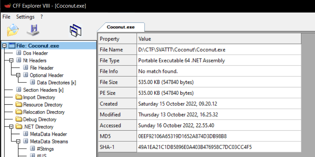Click the MetaData Header page icon

tap(26, 134)
